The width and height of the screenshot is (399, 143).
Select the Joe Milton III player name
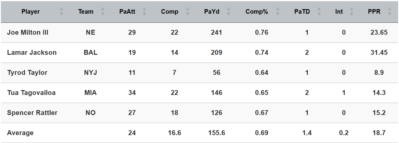pyautogui.click(x=28, y=33)
